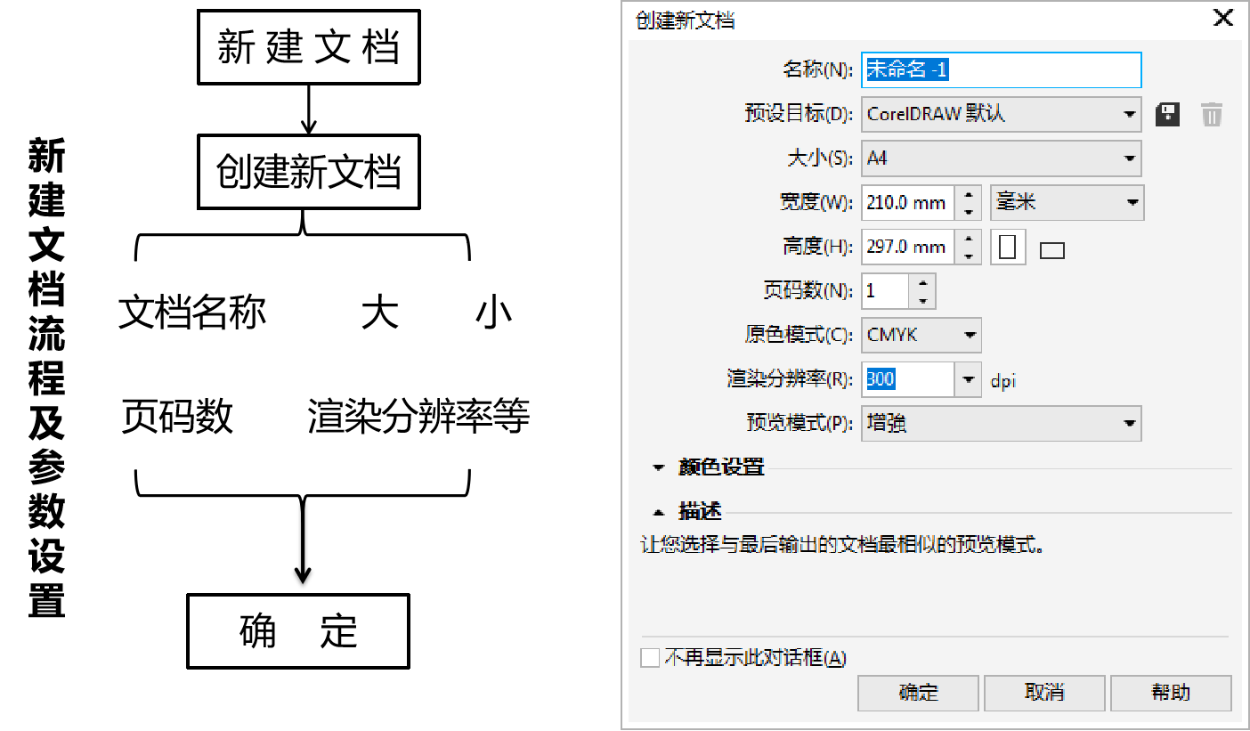Decrease height using the down arrow
Viewport: 1250px width, 731px height.
point(968,256)
